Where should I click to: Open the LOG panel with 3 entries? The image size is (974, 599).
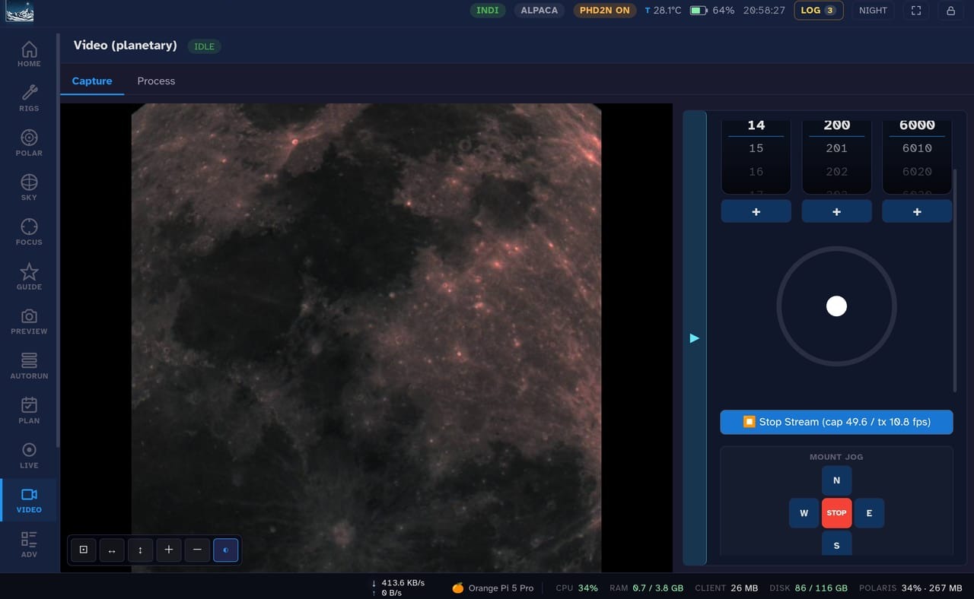[x=819, y=11]
